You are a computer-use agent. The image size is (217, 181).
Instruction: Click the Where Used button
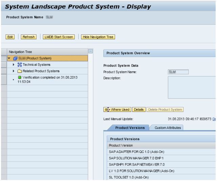coord(117,110)
